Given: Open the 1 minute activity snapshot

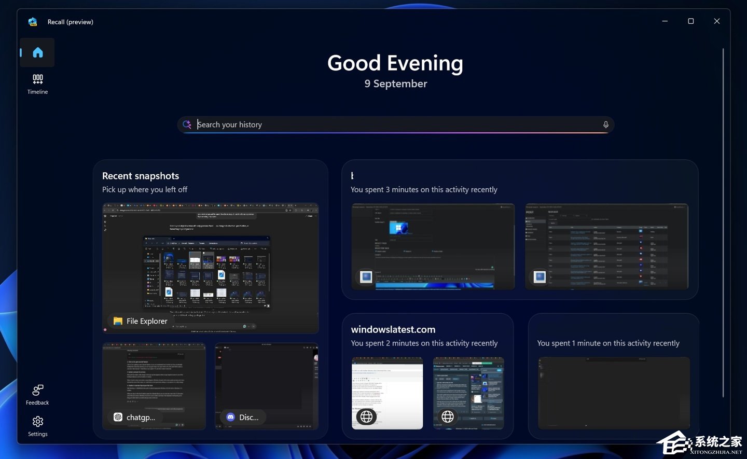Looking at the screenshot, I should [614, 393].
